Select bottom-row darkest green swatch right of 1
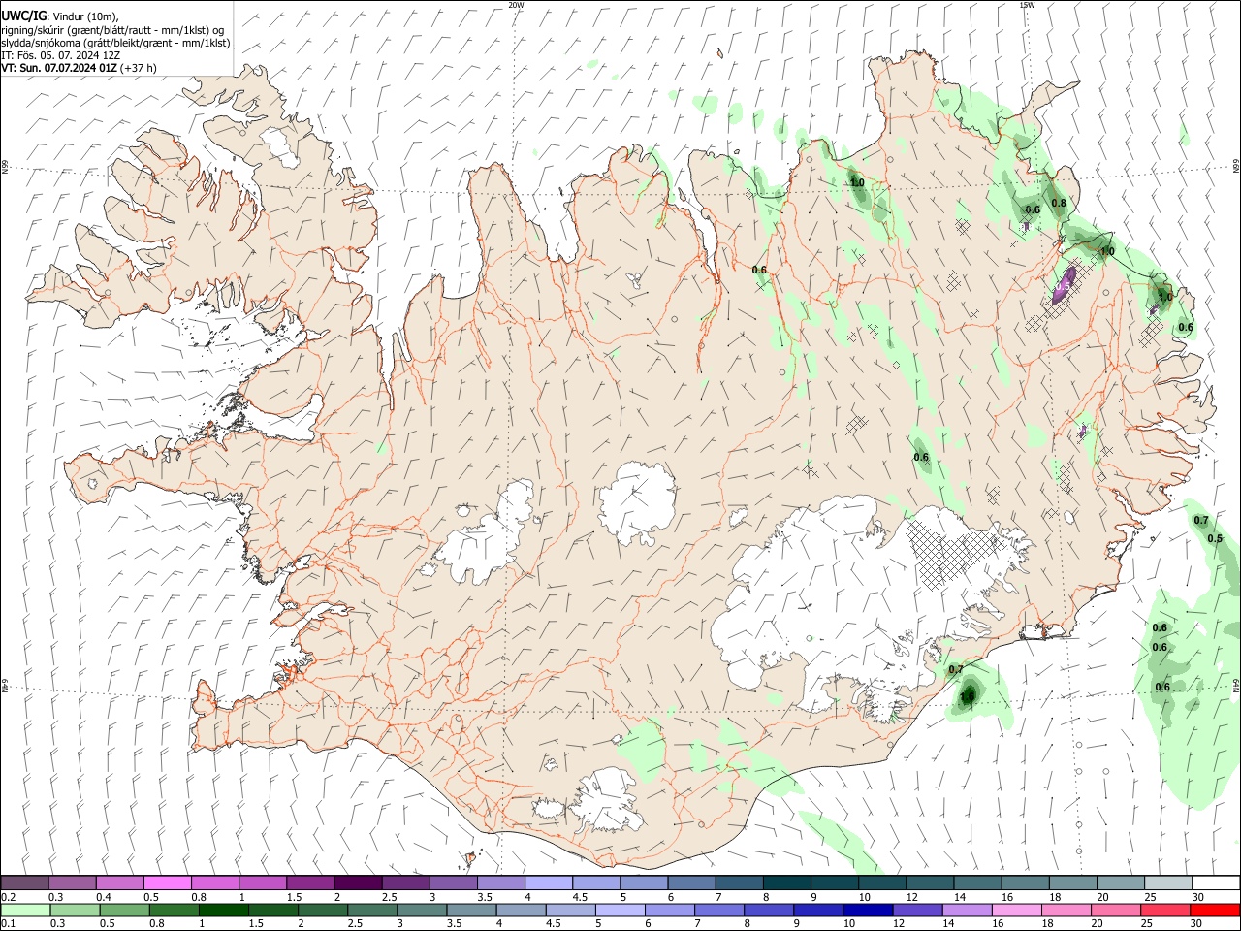 pyautogui.click(x=223, y=910)
